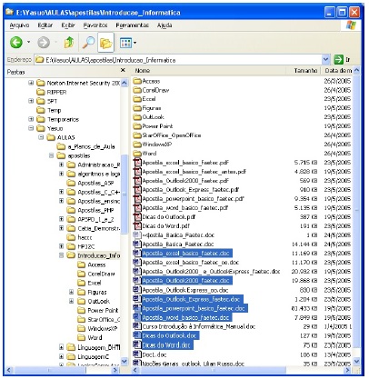Open the Search magnifier tool
Image resolution: width=369 pixels, height=379 pixels.
[x=88, y=43]
